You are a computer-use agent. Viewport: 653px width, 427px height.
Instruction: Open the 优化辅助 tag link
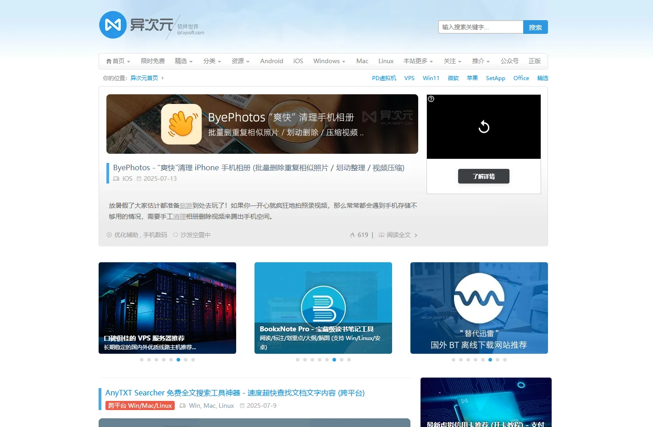[126, 235]
